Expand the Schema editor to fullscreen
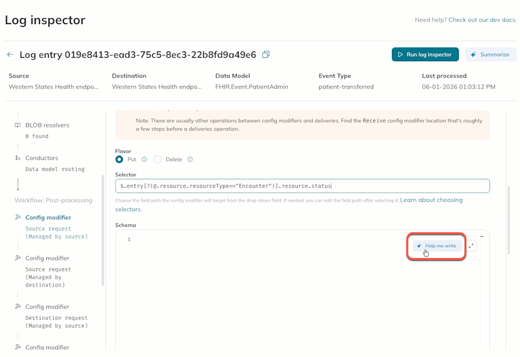520x357 pixels. tap(471, 246)
